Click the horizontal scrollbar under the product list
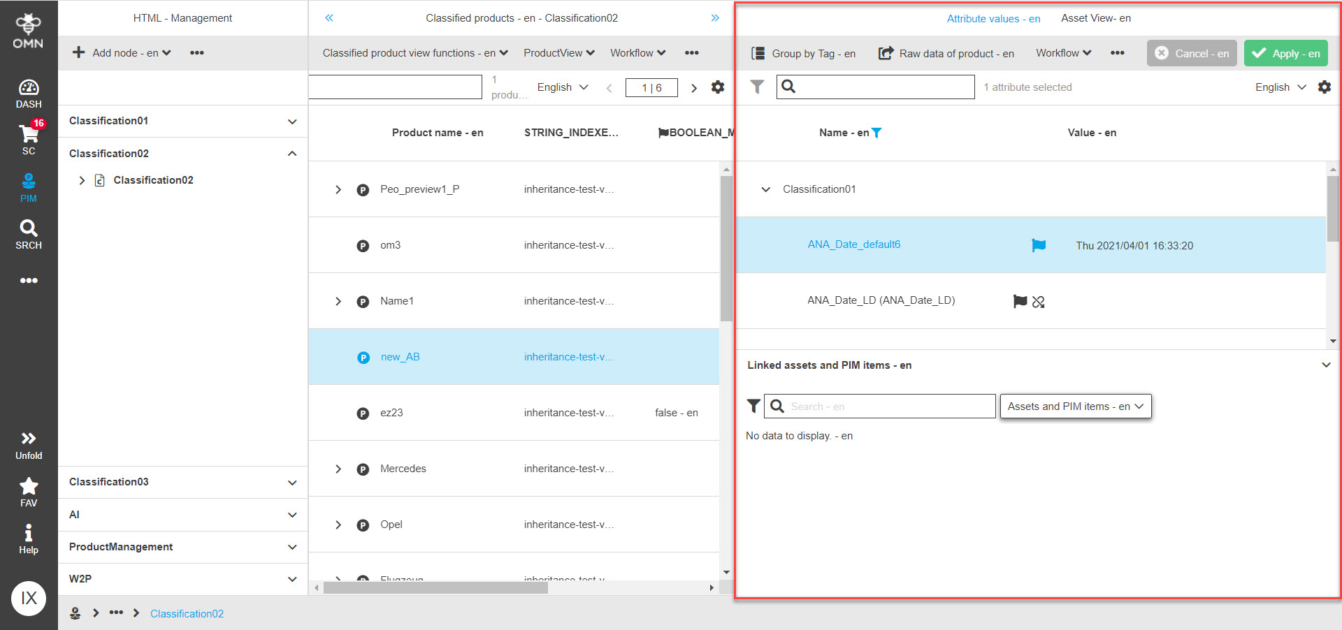Viewport: 1342px width, 630px height. coord(437,587)
